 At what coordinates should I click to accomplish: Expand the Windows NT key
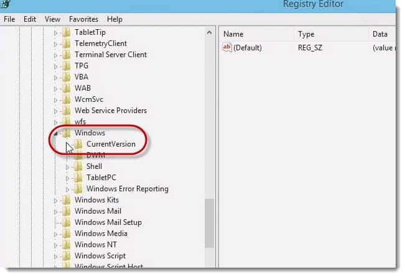coord(55,245)
